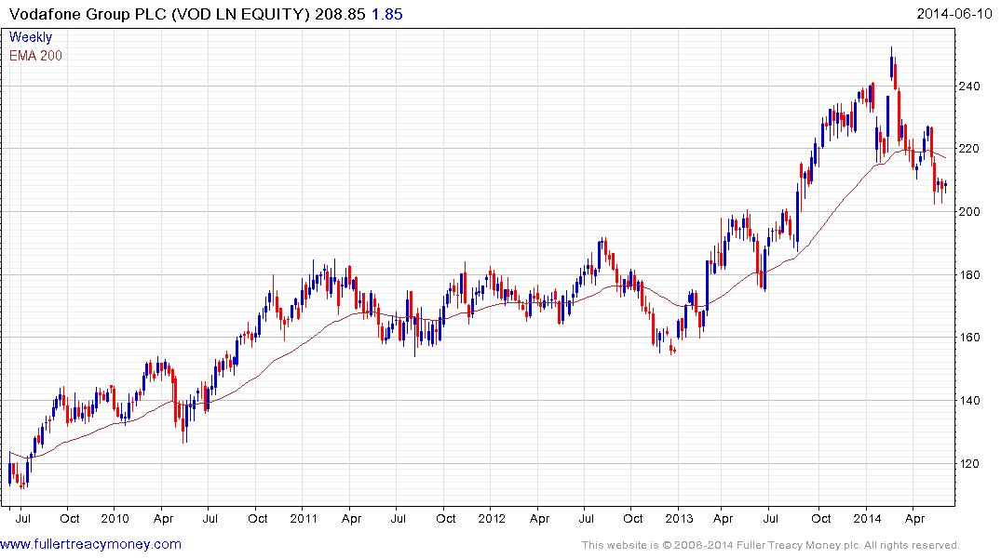
Task: Click the EMA 200 legend label
Action: (x=35, y=56)
